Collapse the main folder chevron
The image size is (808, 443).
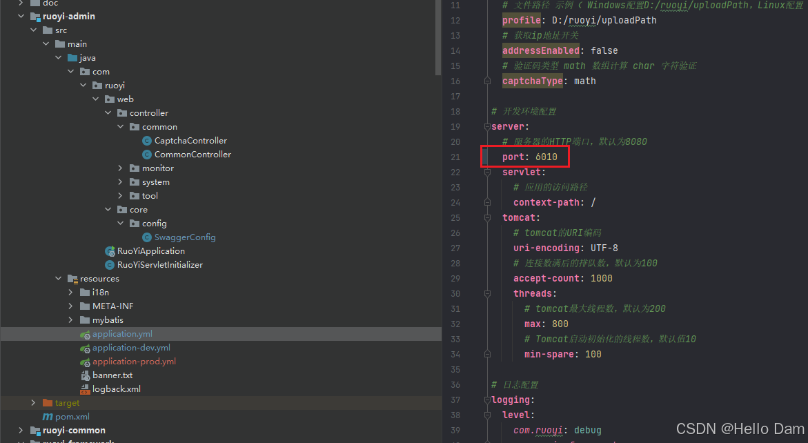click(46, 44)
